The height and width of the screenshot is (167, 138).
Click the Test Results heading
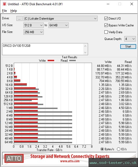[x=70, y=57]
